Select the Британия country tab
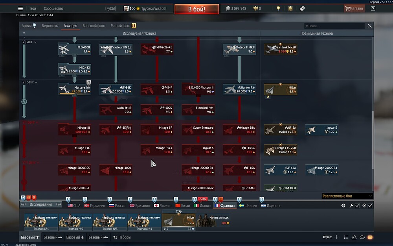This screenshot has width=393, height=246. [x=140, y=205]
